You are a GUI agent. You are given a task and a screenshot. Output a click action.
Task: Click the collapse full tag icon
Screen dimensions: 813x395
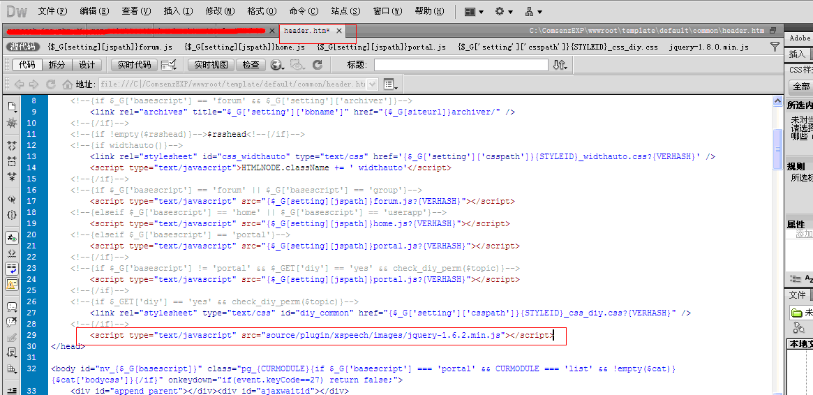click(11, 146)
